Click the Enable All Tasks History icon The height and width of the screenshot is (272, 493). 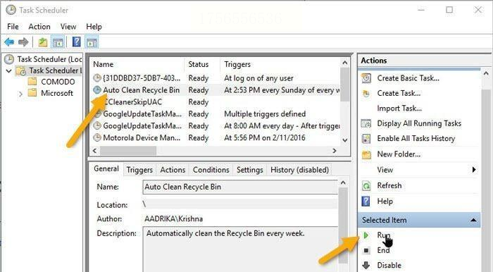pos(366,139)
